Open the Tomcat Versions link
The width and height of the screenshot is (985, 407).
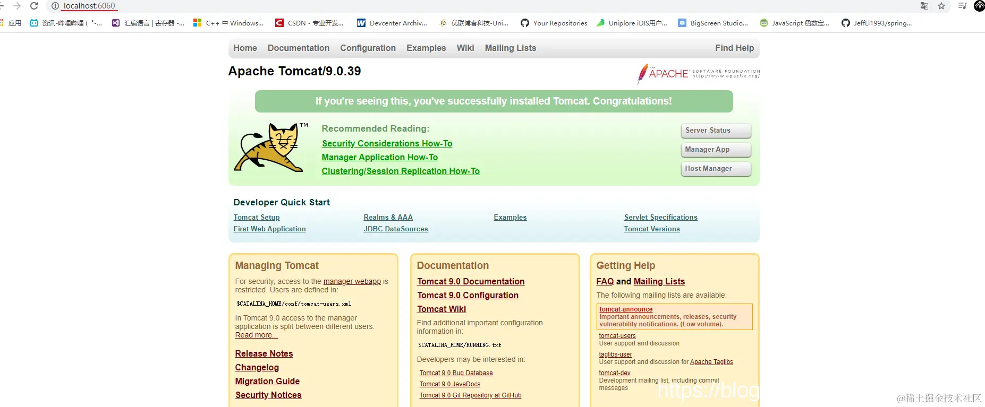coord(652,229)
